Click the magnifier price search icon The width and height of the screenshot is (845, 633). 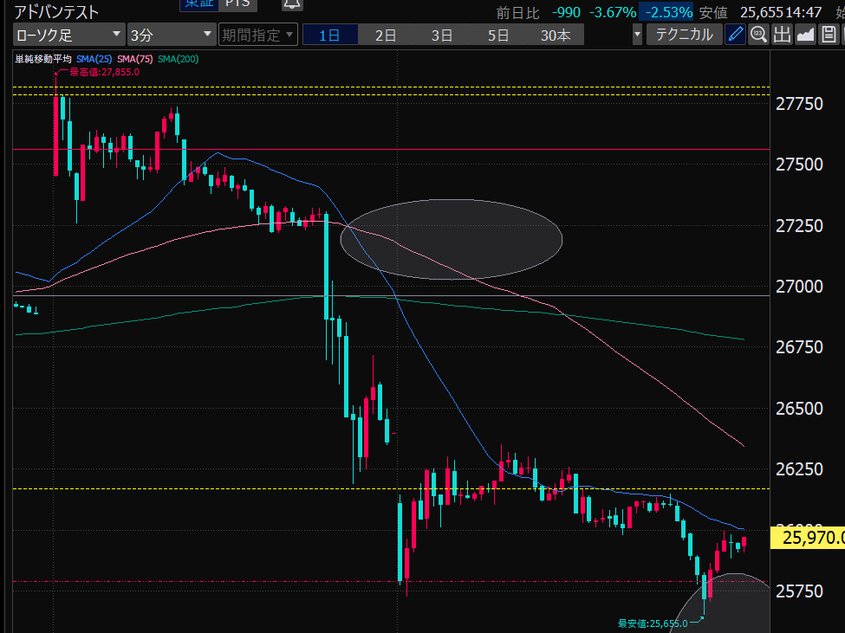pyautogui.click(x=758, y=35)
